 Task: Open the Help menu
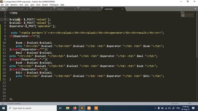click(62, 5)
